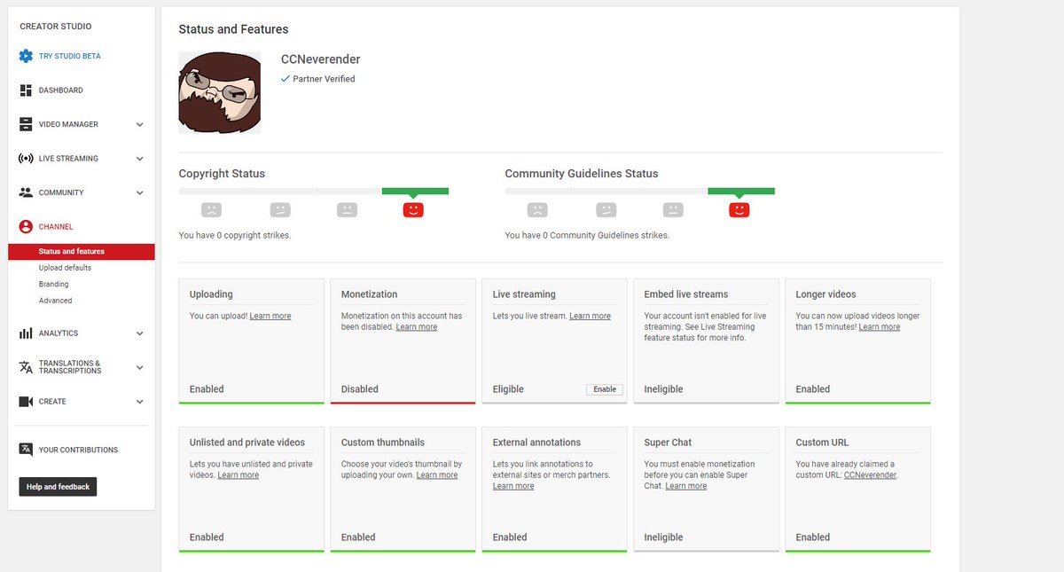This screenshot has height=572, width=1064.
Task: Select Status and features menu item
Action: [x=82, y=252]
